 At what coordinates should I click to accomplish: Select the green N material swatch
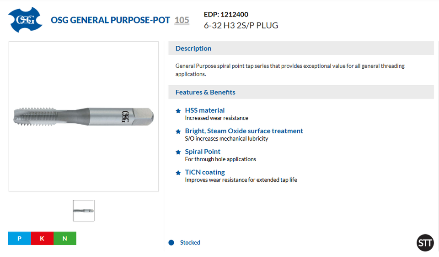pyautogui.click(x=65, y=238)
